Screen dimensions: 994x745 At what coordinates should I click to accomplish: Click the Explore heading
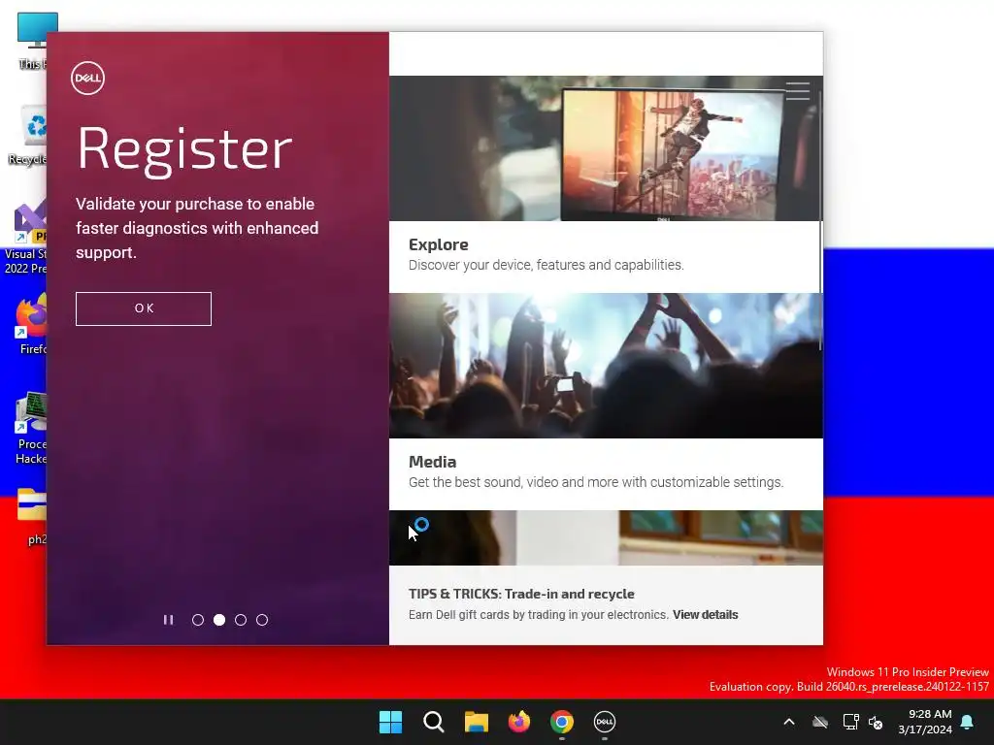[x=439, y=244]
